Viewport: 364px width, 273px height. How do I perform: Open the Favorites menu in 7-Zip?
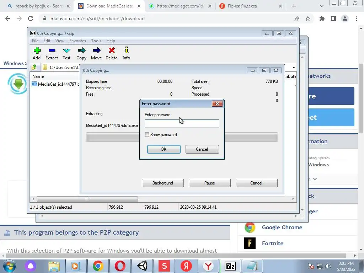(77, 41)
